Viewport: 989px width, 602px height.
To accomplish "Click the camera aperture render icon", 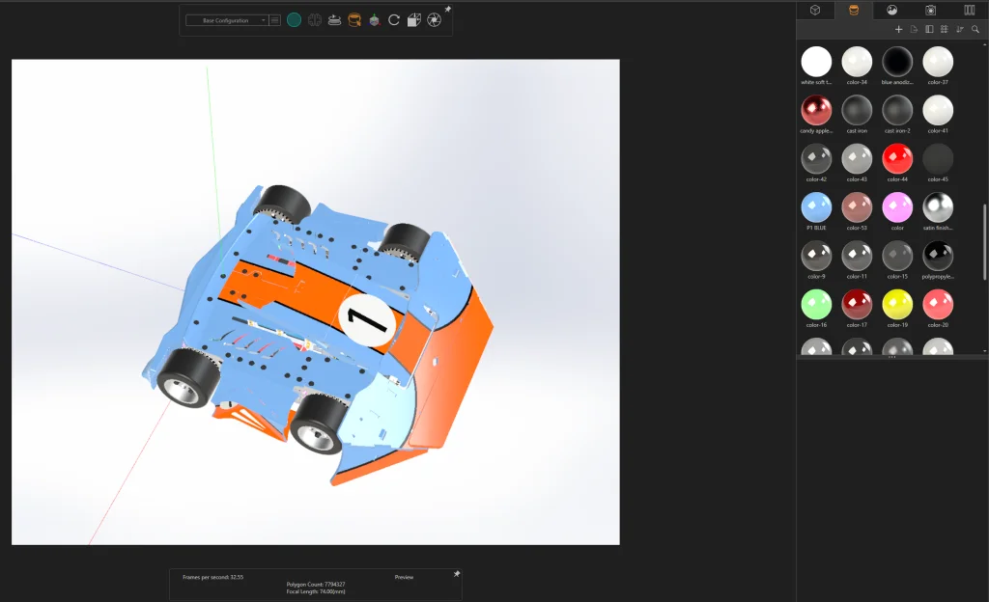I will 434,20.
